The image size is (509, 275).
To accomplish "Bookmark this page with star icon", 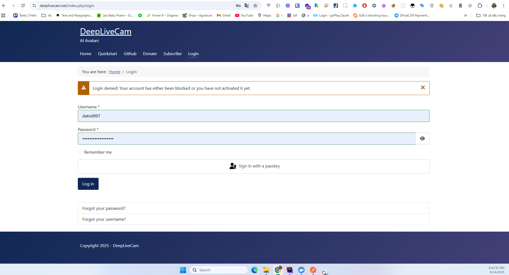I will 255,6.
